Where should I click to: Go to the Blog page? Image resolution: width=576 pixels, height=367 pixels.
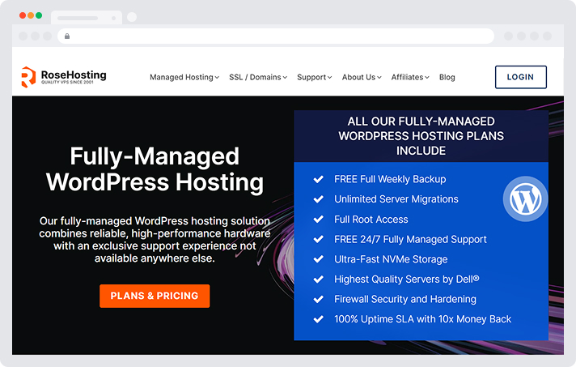[447, 77]
